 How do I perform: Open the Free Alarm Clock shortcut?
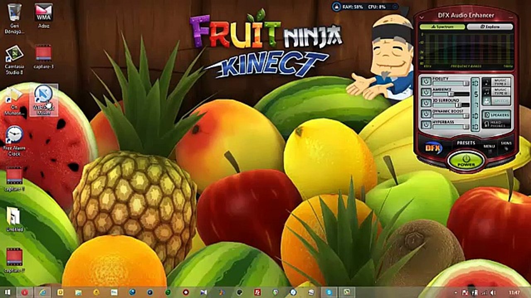coord(14,141)
